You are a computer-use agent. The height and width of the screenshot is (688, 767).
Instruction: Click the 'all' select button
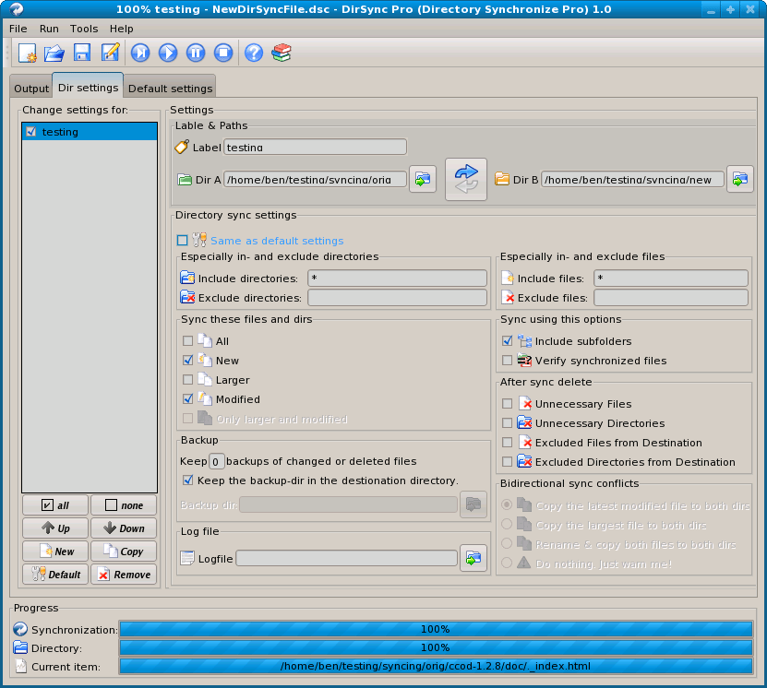(55, 505)
